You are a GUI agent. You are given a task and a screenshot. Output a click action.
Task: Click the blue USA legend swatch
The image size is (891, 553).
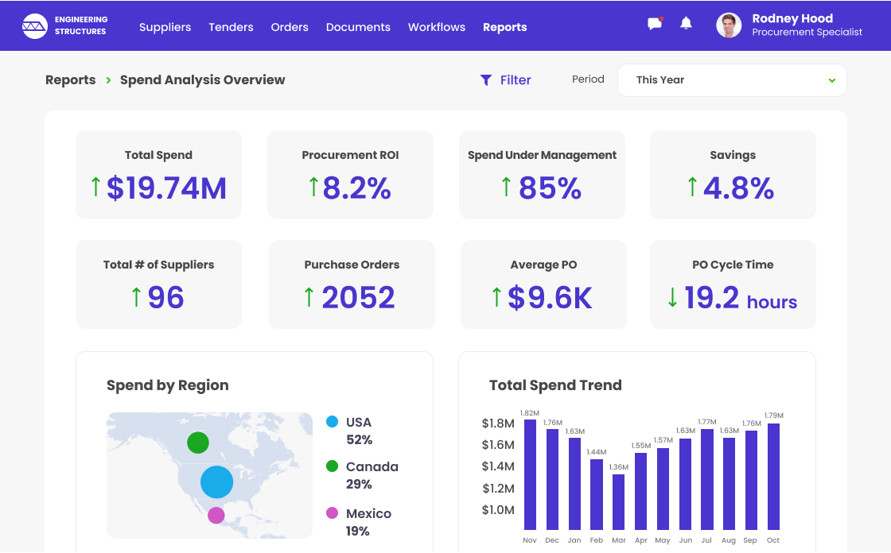pyautogui.click(x=333, y=422)
